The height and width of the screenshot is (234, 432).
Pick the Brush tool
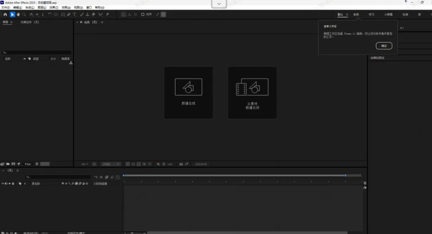tap(82, 14)
